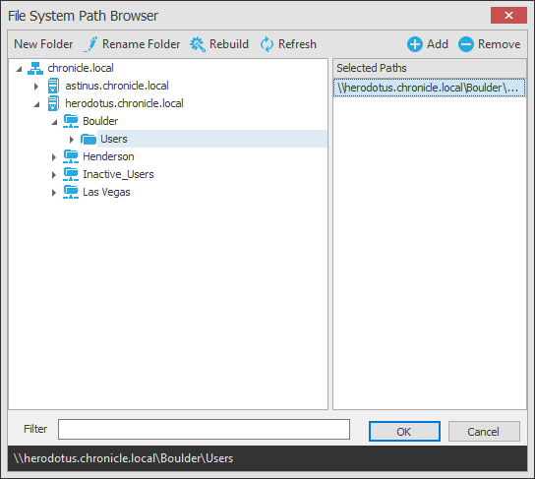Click New Folder in the toolbar
Image resolution: width=535 pixels, height=479 pixels.
[43, 44]
